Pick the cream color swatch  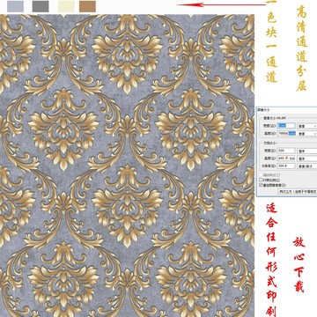[x=66, y=6]
